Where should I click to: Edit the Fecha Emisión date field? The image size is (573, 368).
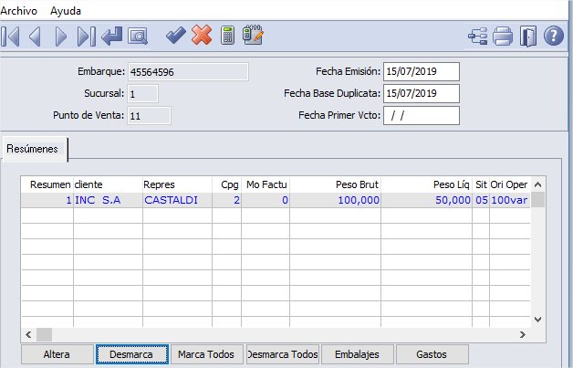pyautogui.click(x=422, y=71)
